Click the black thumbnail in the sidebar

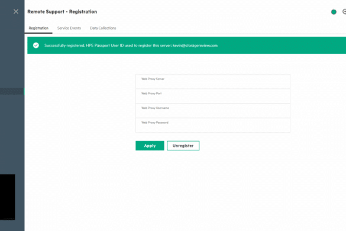(8, 197)
